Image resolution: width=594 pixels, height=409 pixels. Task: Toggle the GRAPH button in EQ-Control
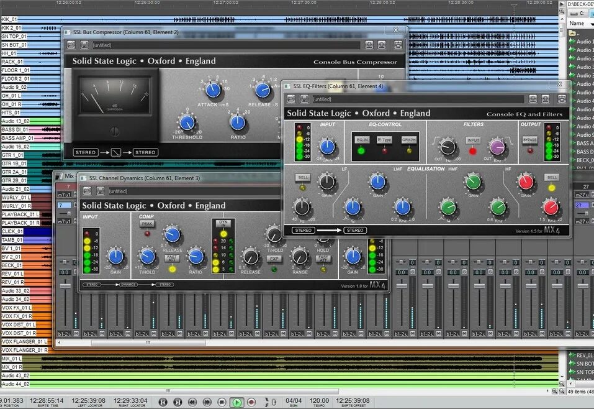coord(409,140)
